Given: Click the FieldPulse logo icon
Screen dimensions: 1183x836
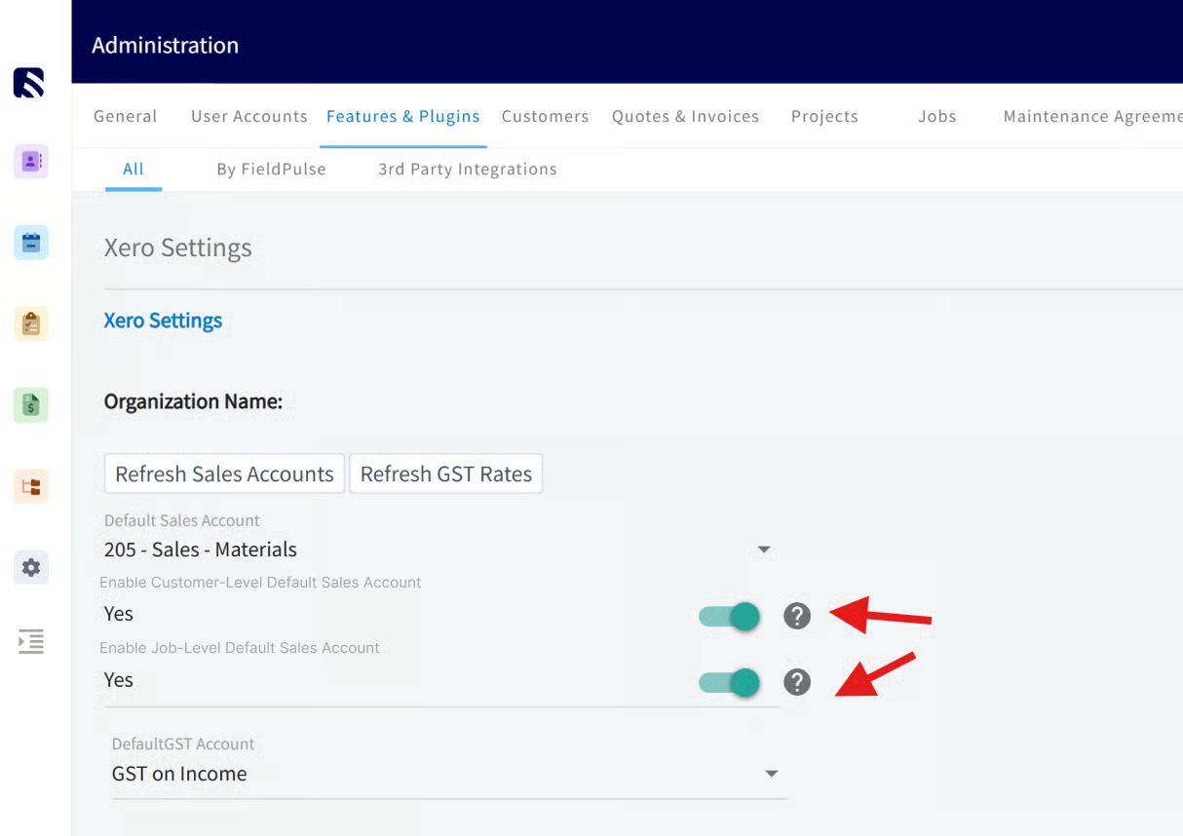Looking at the screenshot, I should [29, 83].
